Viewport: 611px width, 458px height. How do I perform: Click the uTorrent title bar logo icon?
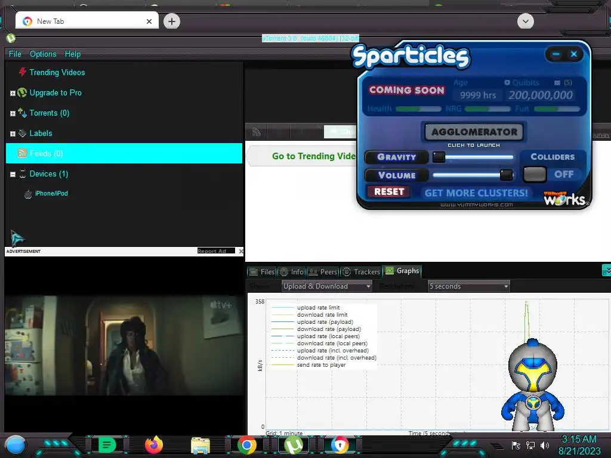pyautogui.click(x=11, y=38)
